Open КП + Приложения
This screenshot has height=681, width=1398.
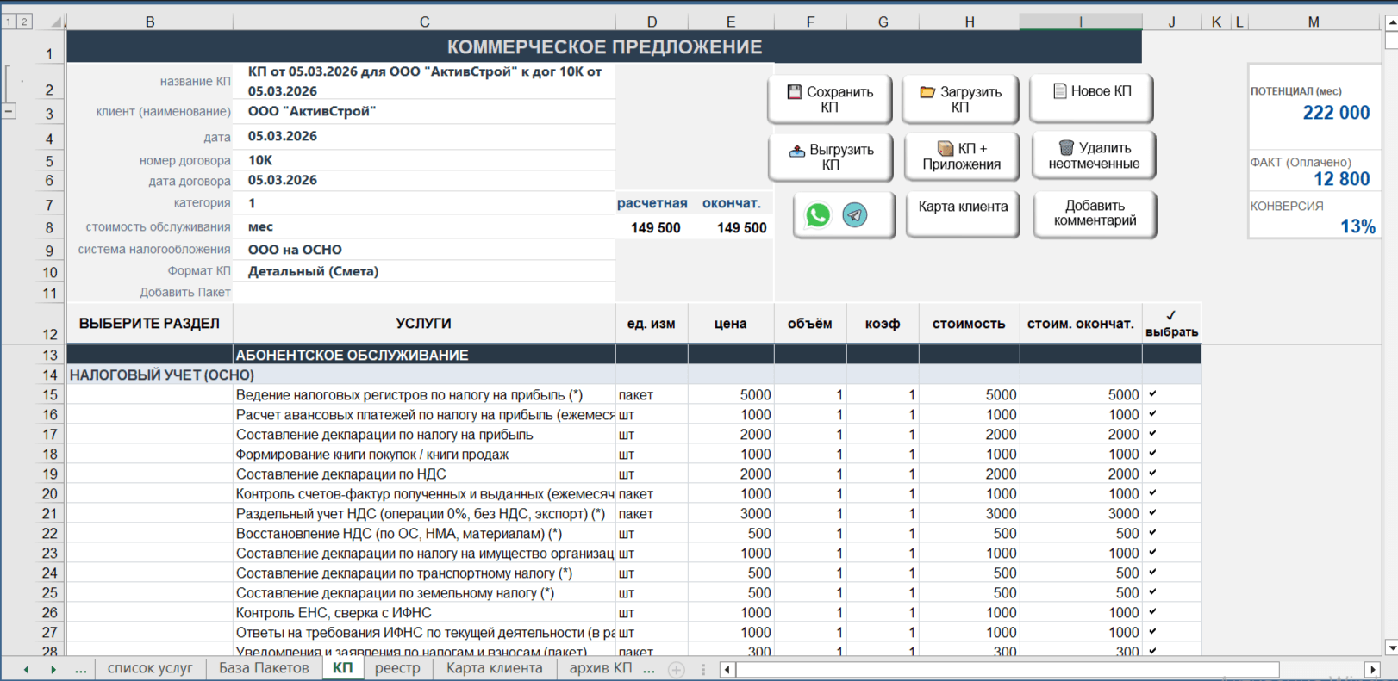tap(962, 156)
